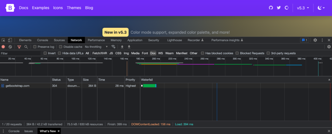This screenshot has height=134, width=332.
Task: Open the Icons navigation link
Action: click(58, 8)
